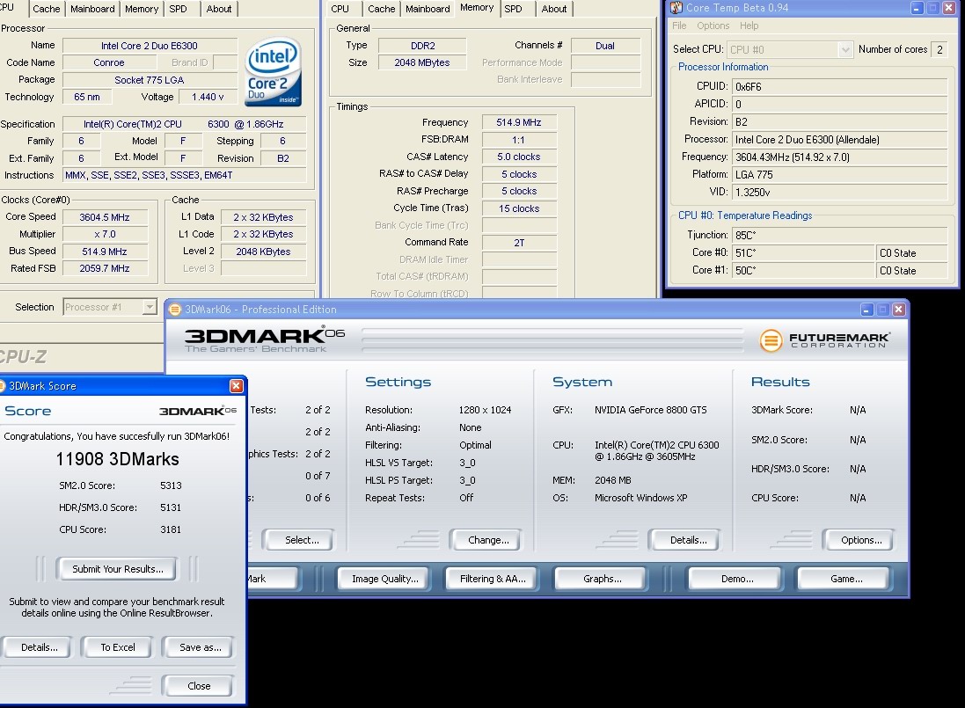
Task: Minimize the 3DMark06 window
Action: click(x=867, y=310)
